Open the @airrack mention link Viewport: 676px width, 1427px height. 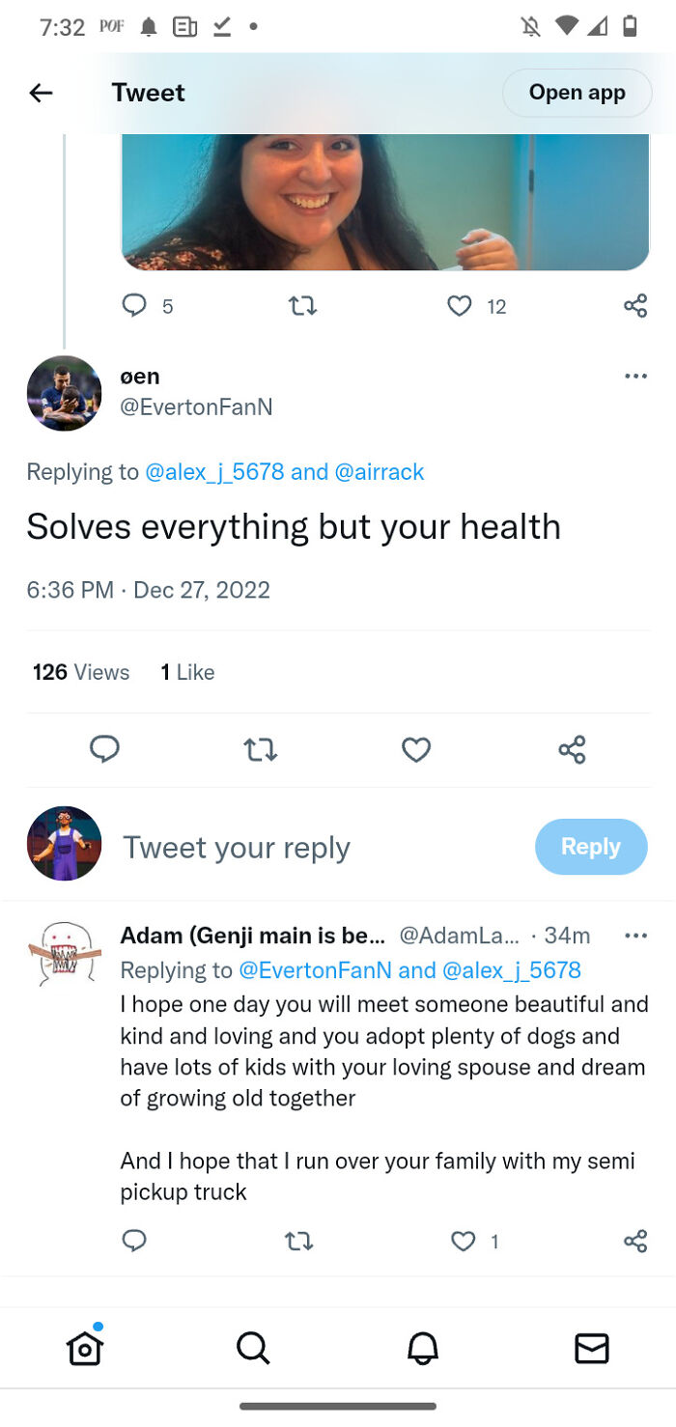[380, 472]
